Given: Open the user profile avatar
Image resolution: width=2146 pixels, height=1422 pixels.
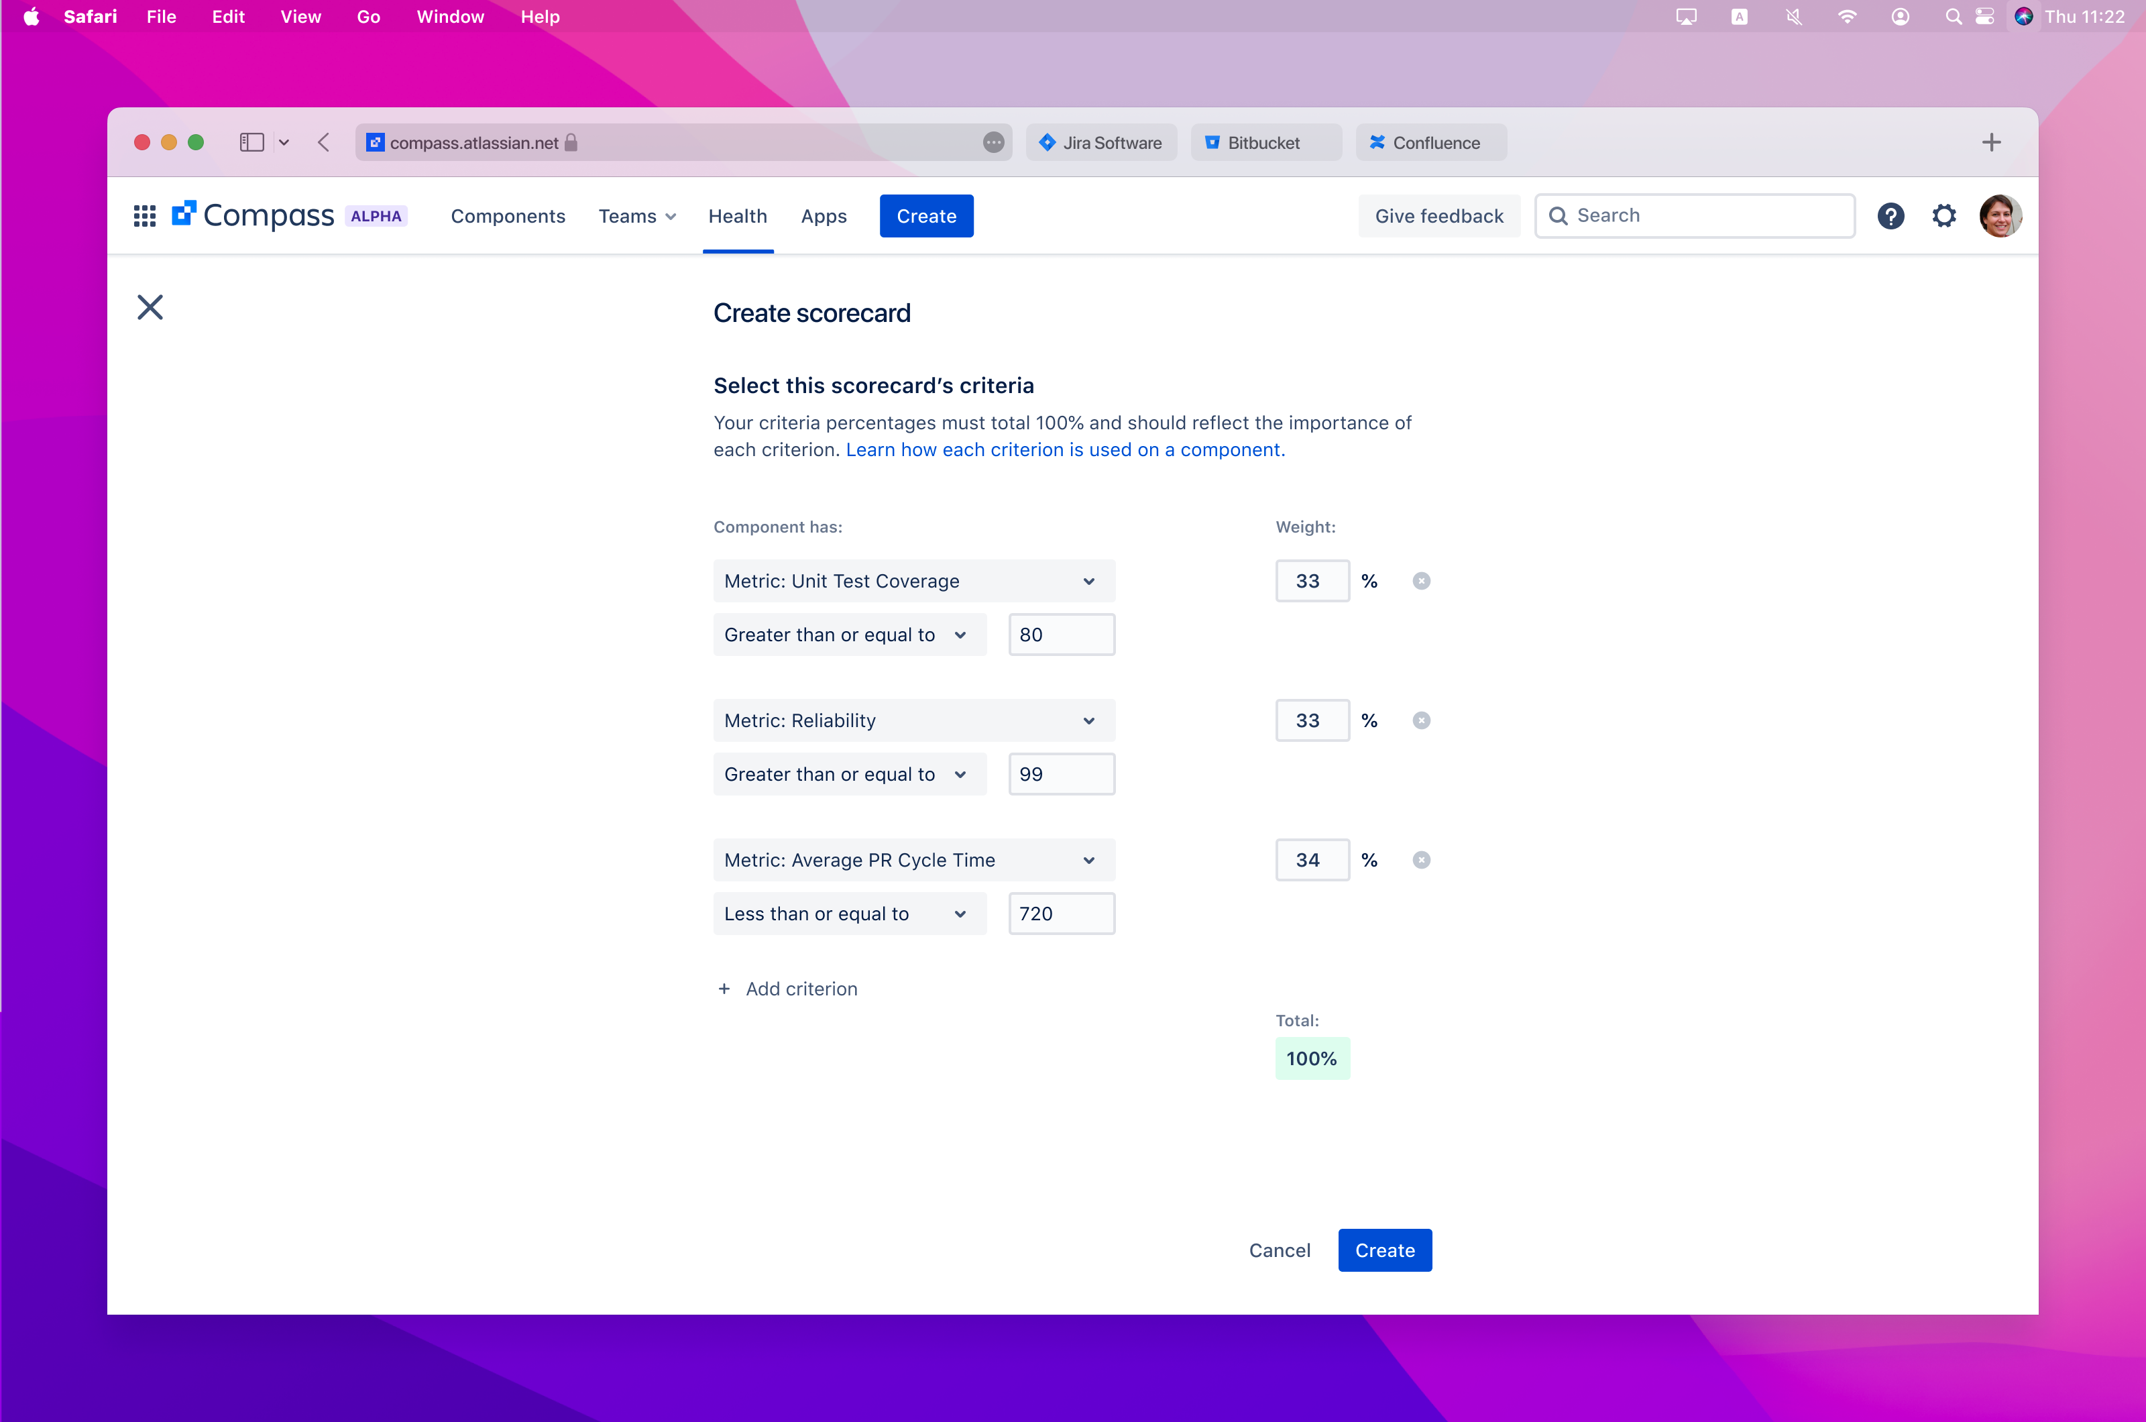Looking at the screenshot, I should (x=2000, y=216).
